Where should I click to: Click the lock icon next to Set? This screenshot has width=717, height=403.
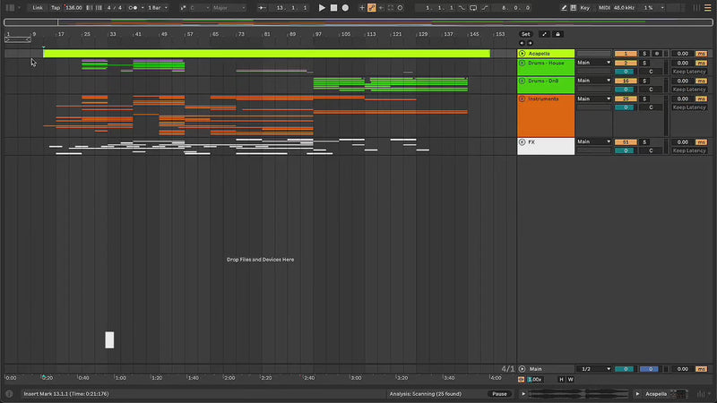557,34
